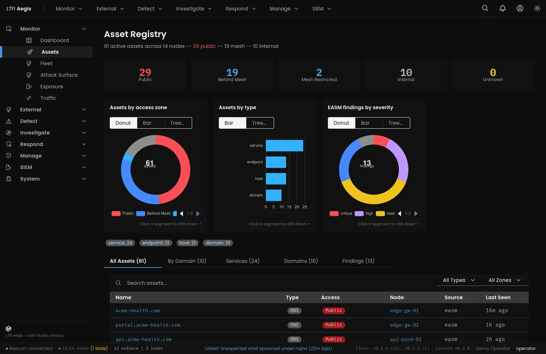
Task: Go to previous severity legend page
Action: pyautogui.click(x=399, y=213)
